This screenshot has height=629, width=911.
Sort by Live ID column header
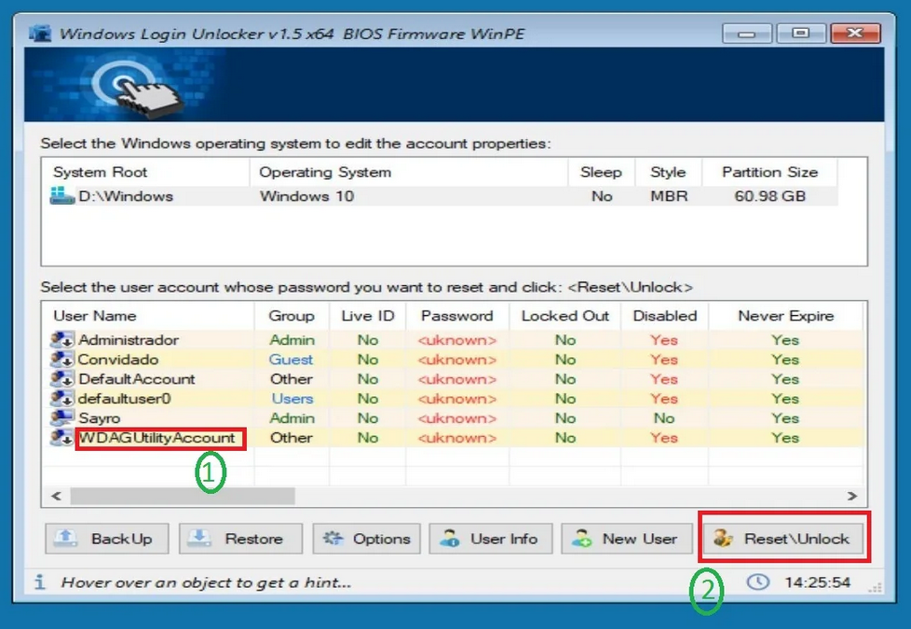[x=368, y=316]
